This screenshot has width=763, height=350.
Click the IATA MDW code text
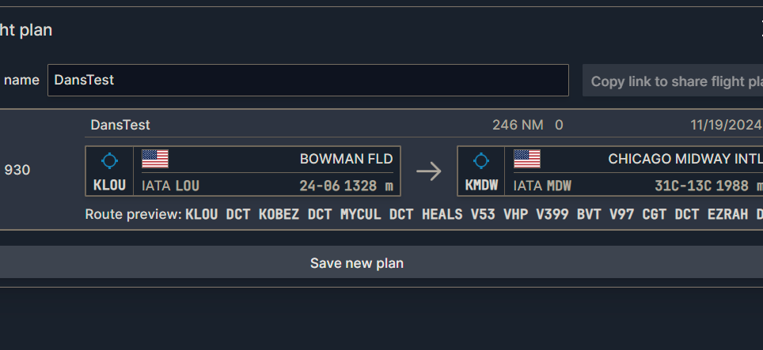[542, 186]
